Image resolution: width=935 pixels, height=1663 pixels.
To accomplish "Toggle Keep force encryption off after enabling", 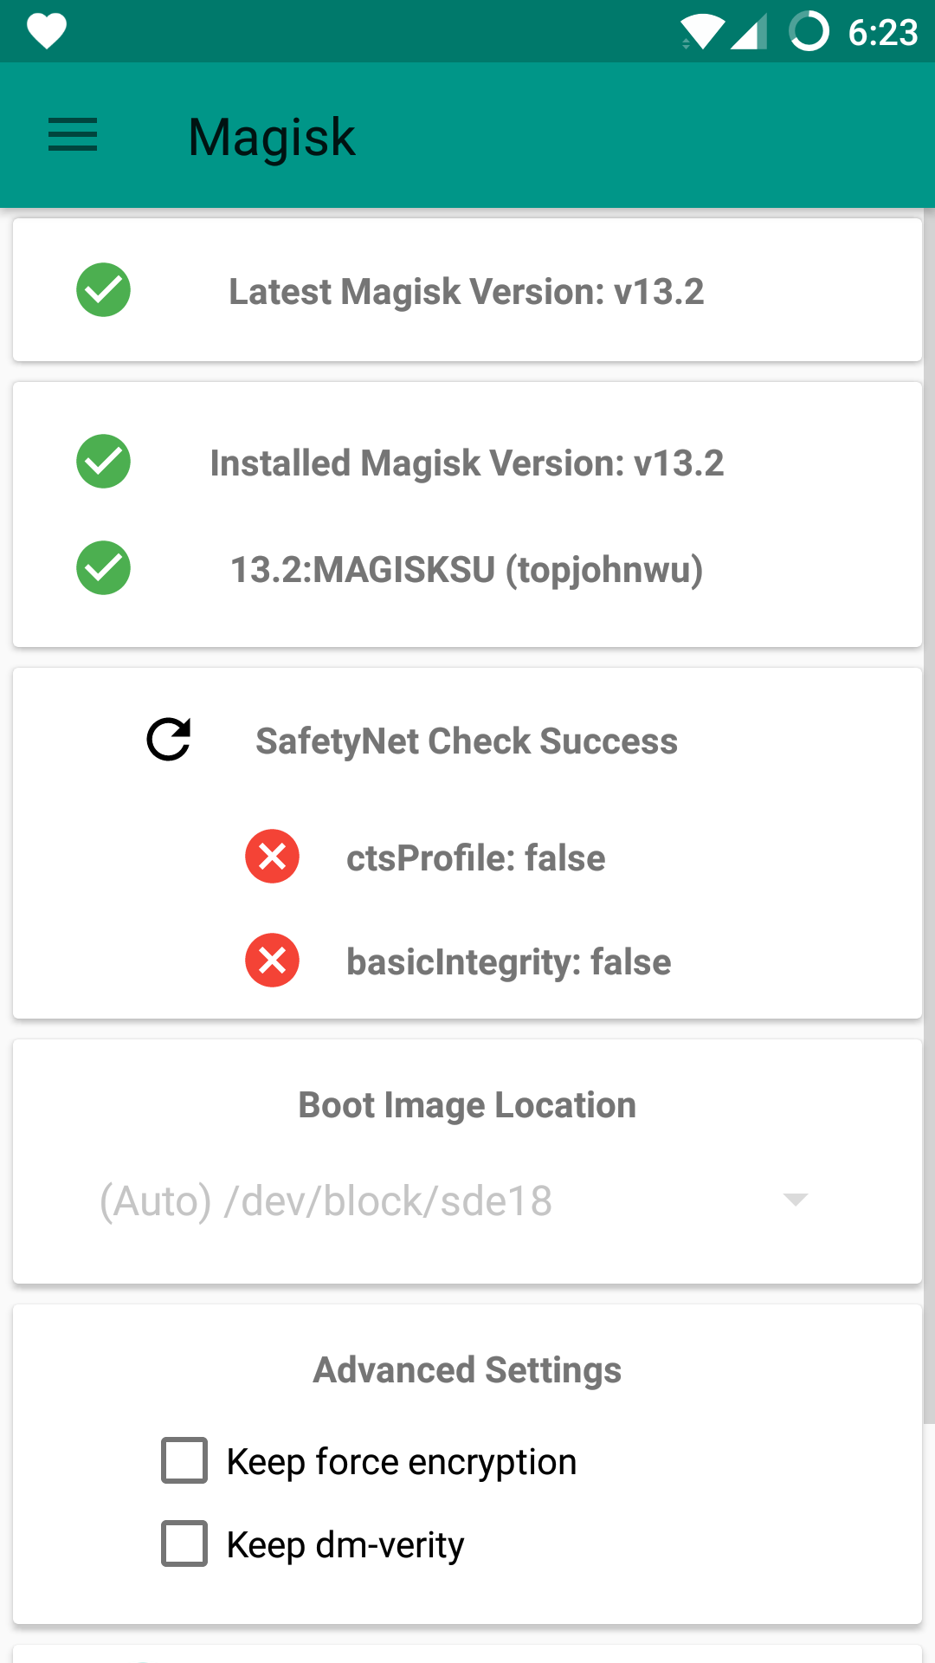I will point(183,1460).
